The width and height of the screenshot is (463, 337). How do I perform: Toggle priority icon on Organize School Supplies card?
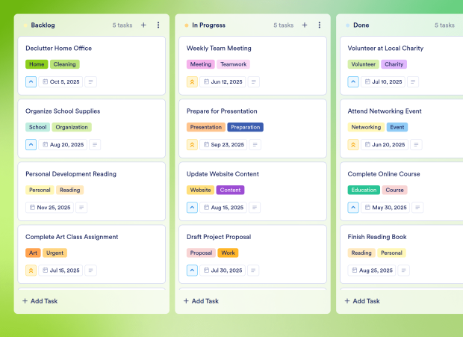point(31,145)
